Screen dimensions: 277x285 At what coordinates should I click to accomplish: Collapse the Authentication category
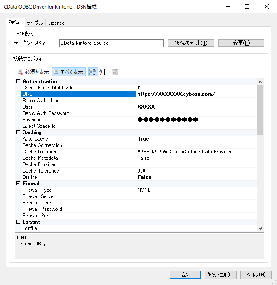click(18, 81)
